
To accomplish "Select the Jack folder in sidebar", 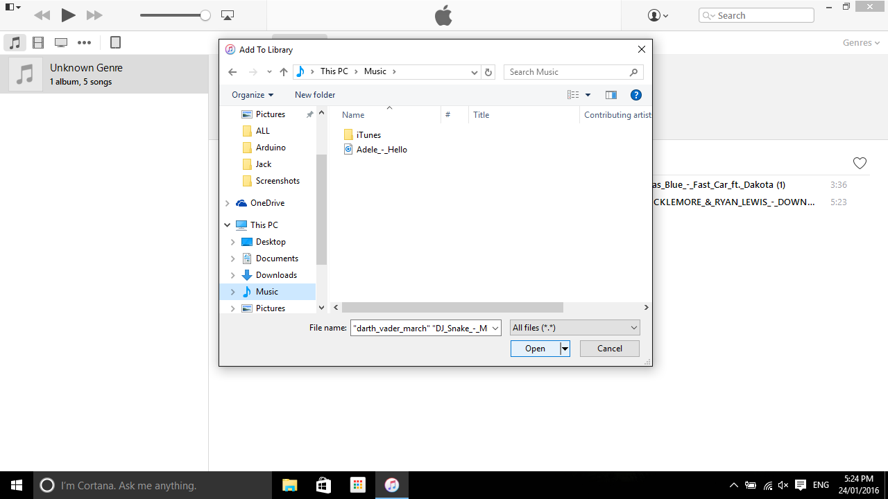I will tap(264, 164).
